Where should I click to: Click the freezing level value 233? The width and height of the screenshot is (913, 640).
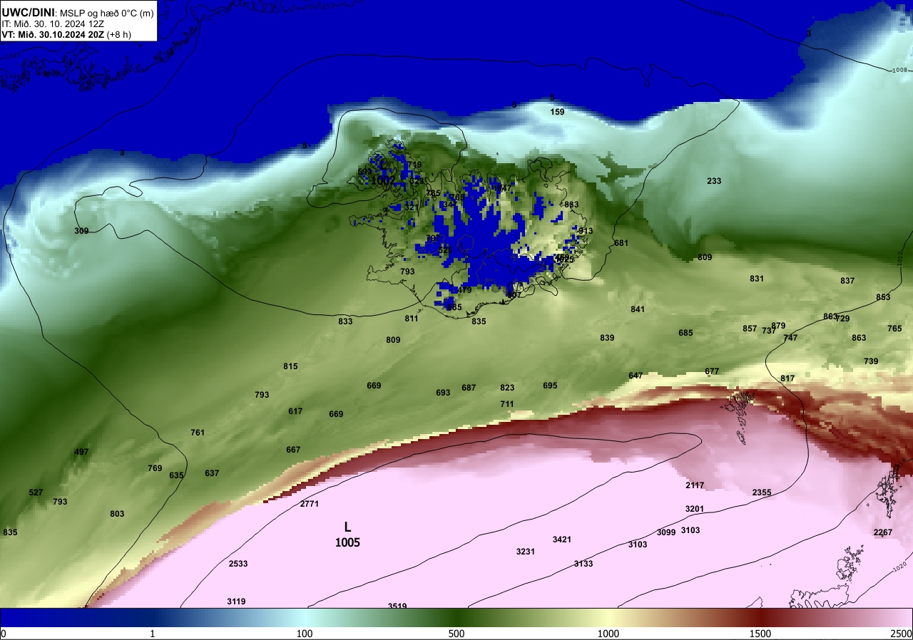tap(714, 181)
